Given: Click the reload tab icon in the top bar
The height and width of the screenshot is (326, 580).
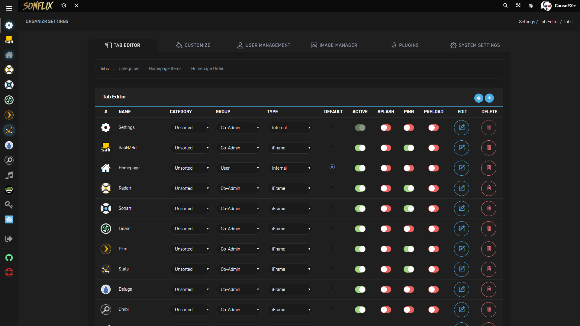Looking at the screenshot, I should click(x=64, y=5).
